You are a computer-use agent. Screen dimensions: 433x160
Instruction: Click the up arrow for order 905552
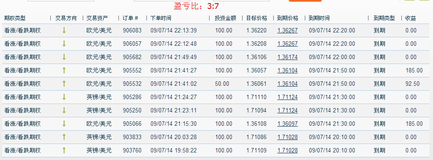[x=64, y=70]
